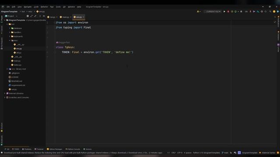Expand the keyboards folder
The image size is (280, 157).
tap(10, 37)
